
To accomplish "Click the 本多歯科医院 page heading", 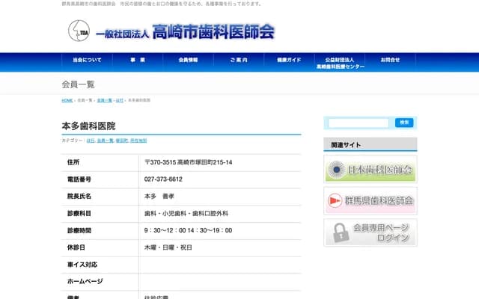I will [88, 126].
